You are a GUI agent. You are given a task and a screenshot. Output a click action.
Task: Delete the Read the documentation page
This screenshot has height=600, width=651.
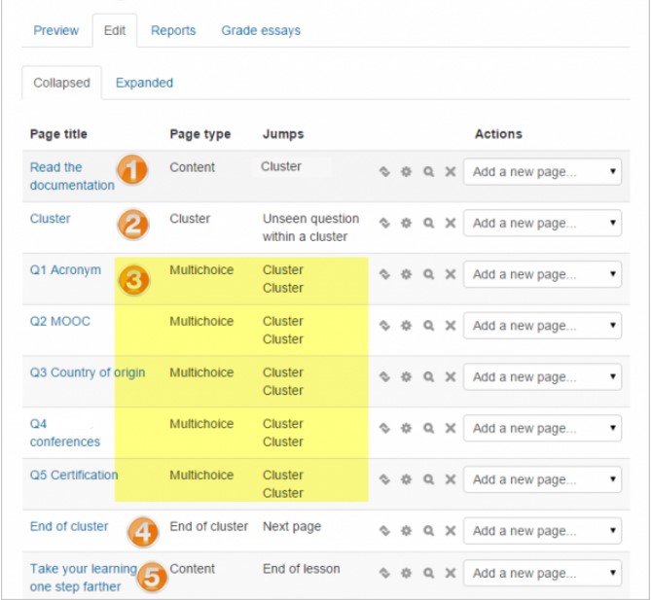coord(450,172)
